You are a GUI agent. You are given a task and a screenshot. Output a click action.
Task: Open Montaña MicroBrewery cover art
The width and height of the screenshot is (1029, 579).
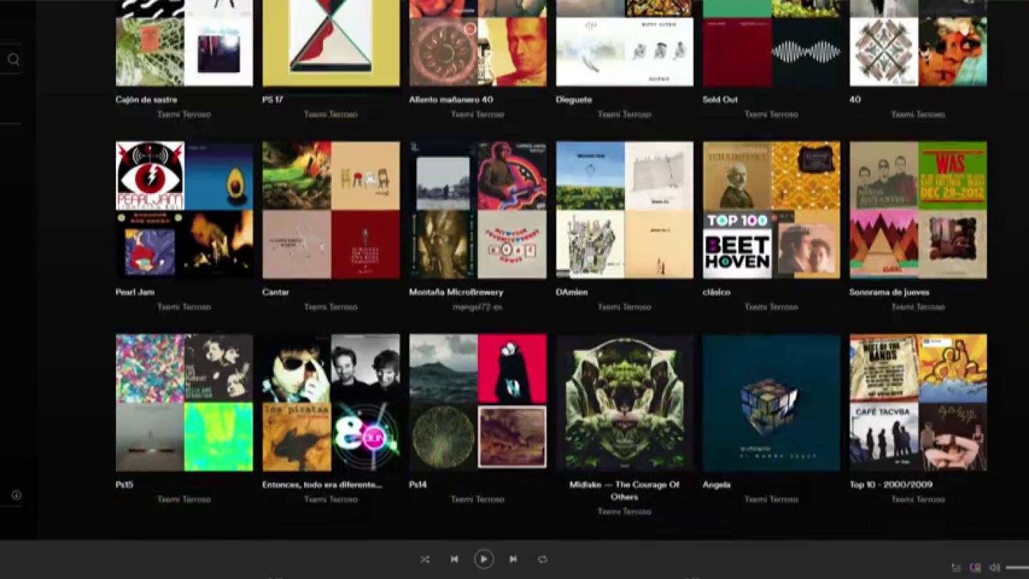[478, 210]
